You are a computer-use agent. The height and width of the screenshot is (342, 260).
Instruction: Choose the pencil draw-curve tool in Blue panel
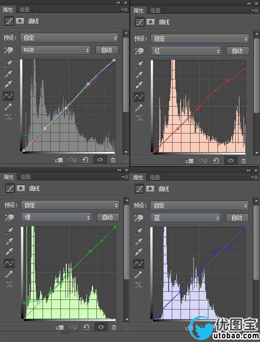tap(138, 274)
